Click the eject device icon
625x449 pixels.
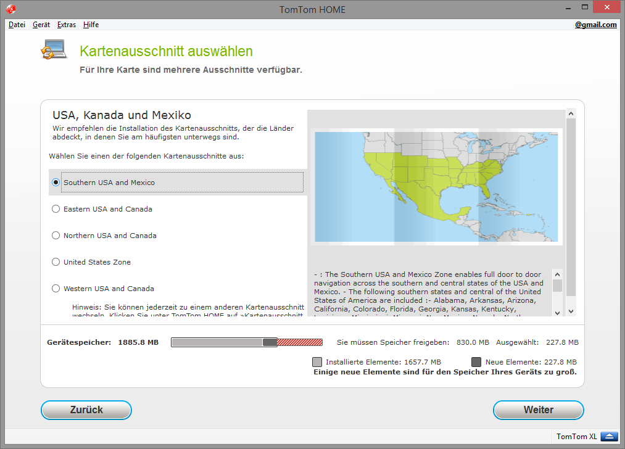609,437
